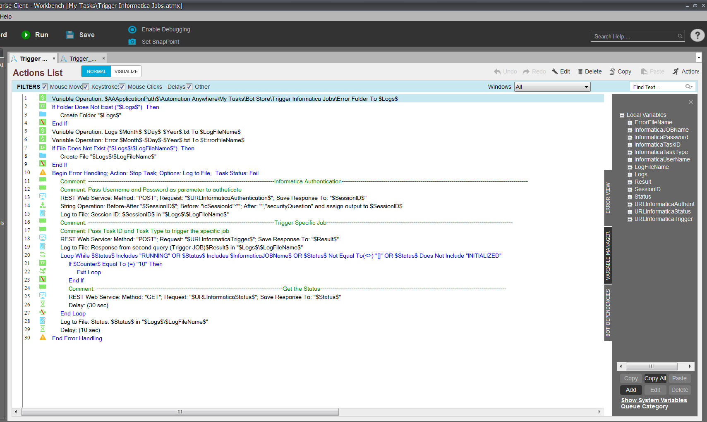The width and height of the screenshot is (707, 422).
Task: Open the Windows dropdown showing All
Action: pyautogui.click(x=552, y=87)
